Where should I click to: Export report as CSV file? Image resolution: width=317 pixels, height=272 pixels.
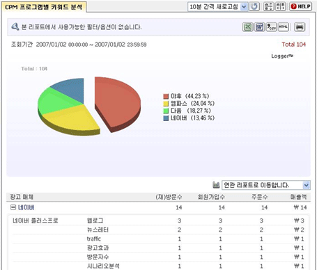pos(271,27)
